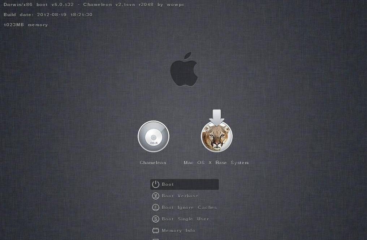Click the 1023MB memory text

(x=26, y=25)
